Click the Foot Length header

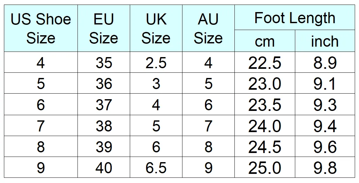pos(295,17)
